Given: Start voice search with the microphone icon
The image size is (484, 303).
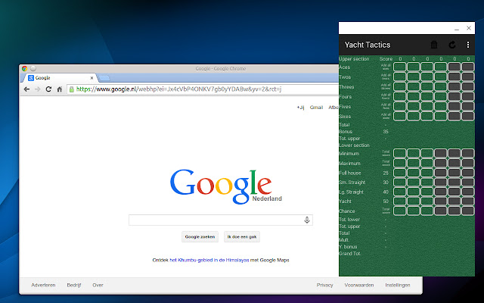Looking at the screenshot, I should 307,220.
